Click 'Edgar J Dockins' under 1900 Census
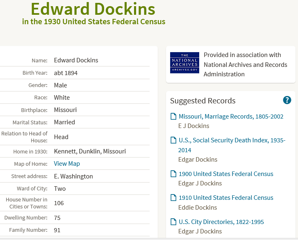 click(200, 183)
